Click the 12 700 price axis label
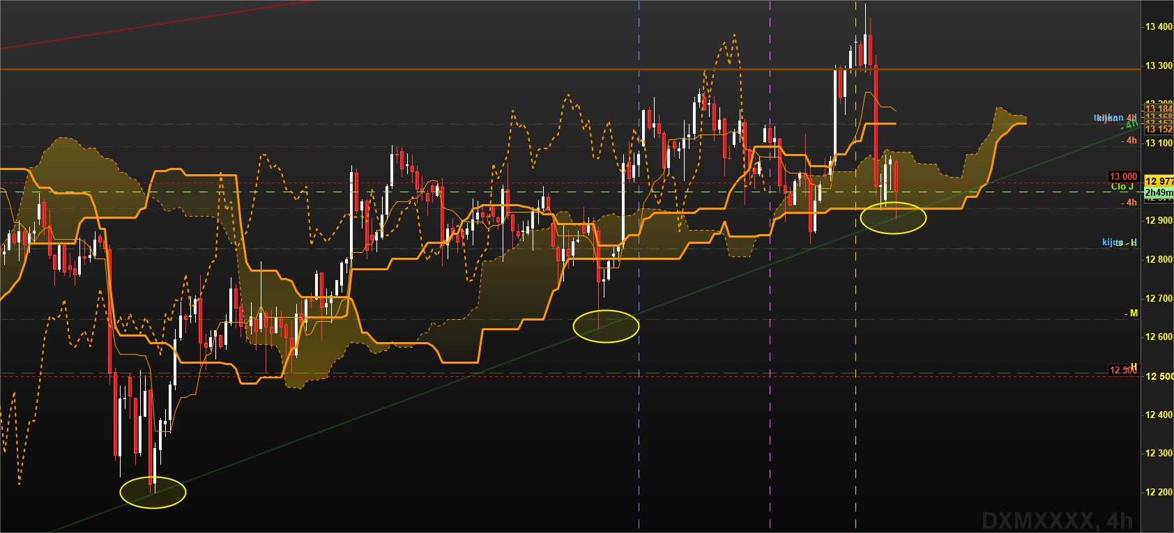 pos(1159,299)
